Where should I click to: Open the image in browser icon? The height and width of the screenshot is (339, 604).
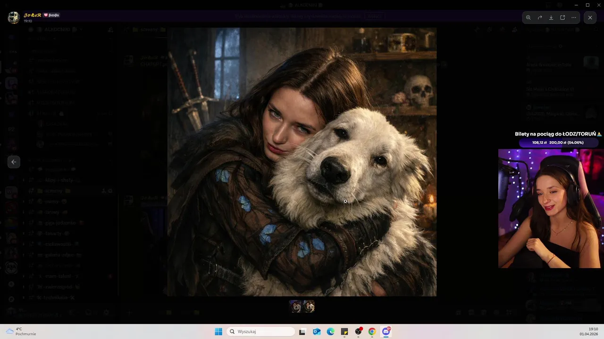[x=562, y=17]
